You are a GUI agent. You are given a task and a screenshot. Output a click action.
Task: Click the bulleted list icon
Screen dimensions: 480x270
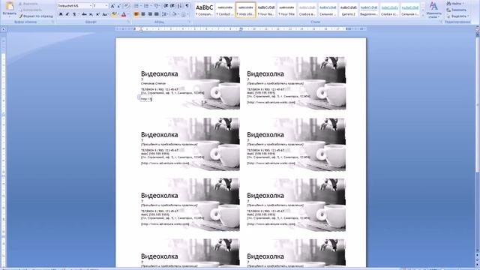136,6
